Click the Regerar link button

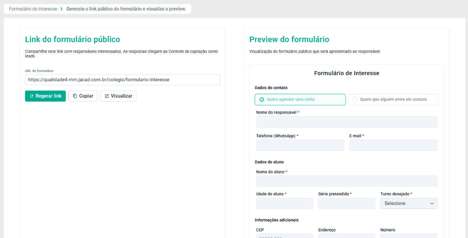45,96
